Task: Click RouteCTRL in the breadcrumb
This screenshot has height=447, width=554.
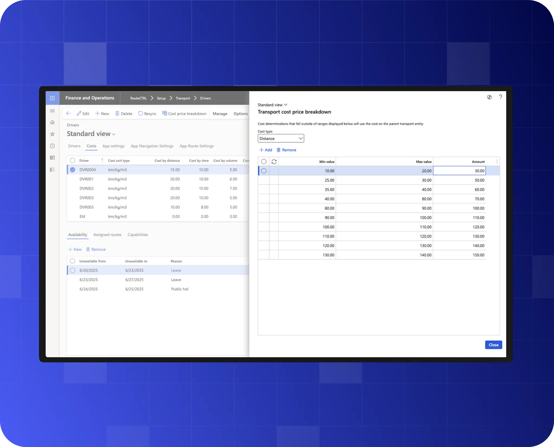Action: click(138, 98)
